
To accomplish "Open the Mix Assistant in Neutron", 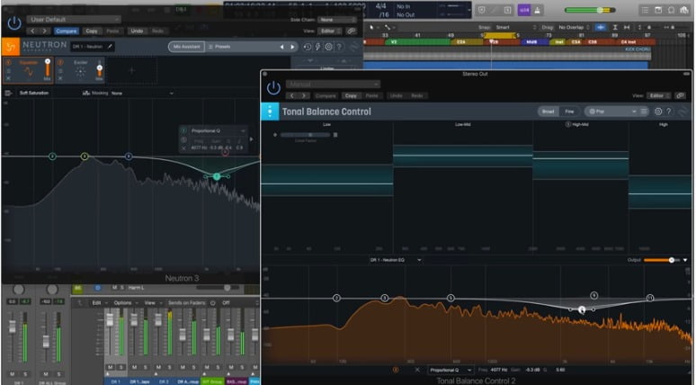I will (186, 47).
